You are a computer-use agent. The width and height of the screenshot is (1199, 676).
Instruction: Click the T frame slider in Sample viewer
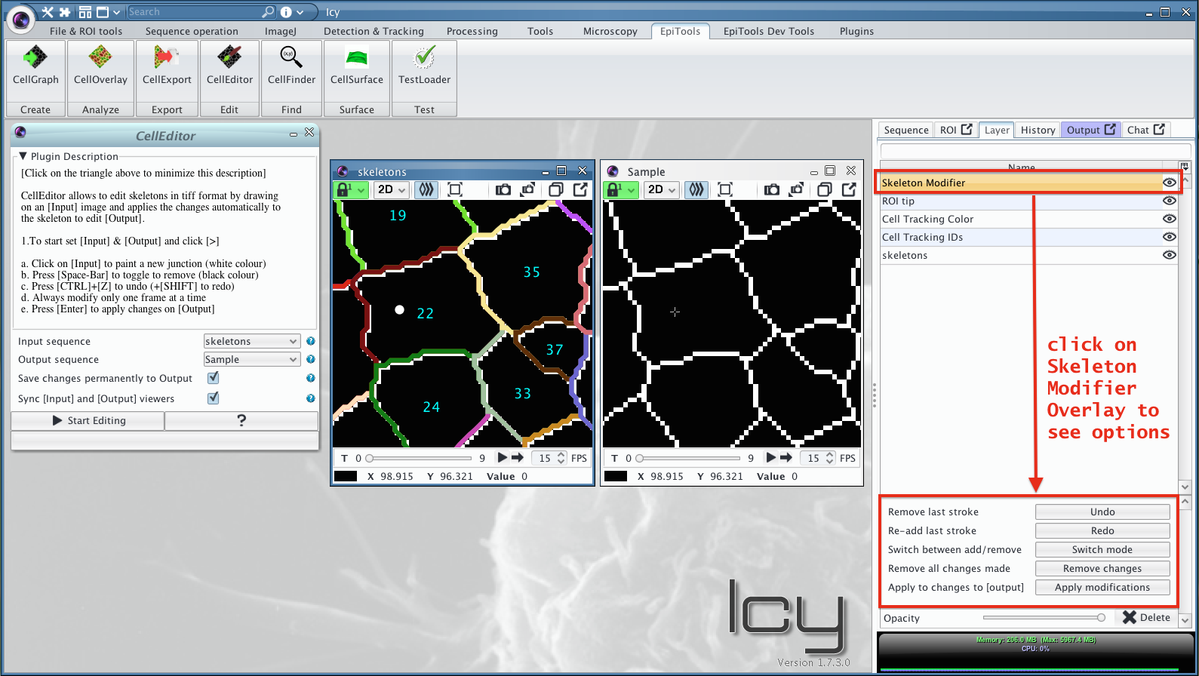coord(688,458)
